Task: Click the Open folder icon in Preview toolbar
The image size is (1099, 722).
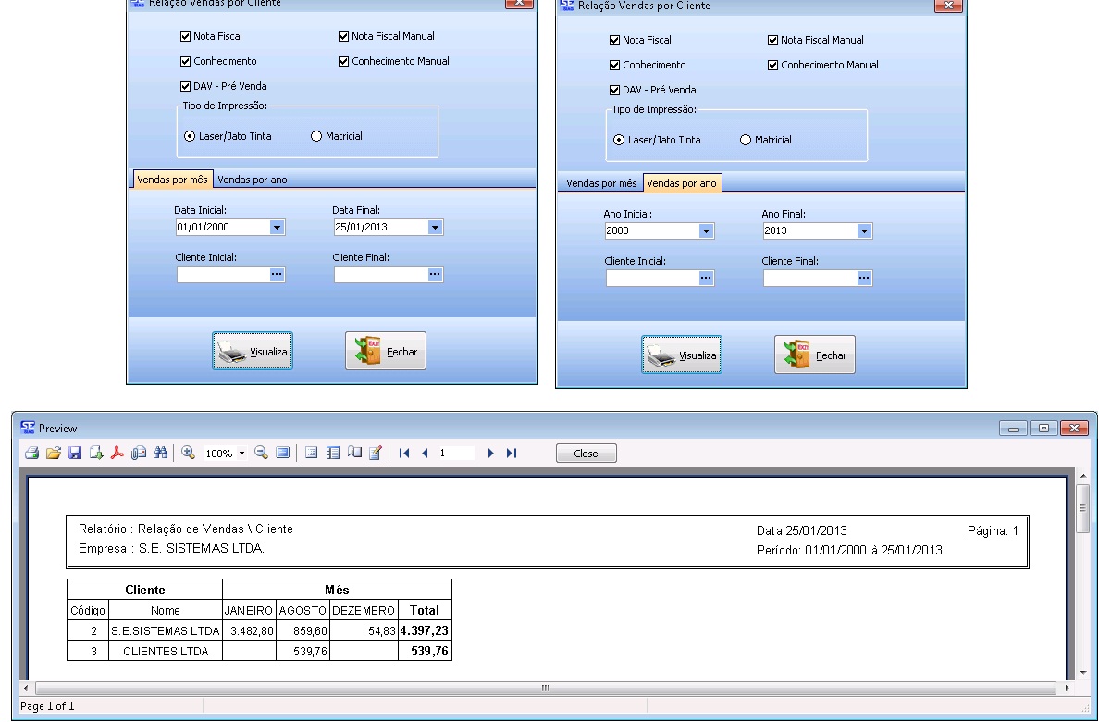Action: pos(54,454)
